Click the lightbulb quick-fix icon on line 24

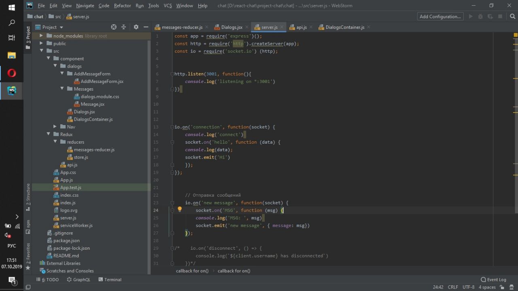tap(180, 210)
